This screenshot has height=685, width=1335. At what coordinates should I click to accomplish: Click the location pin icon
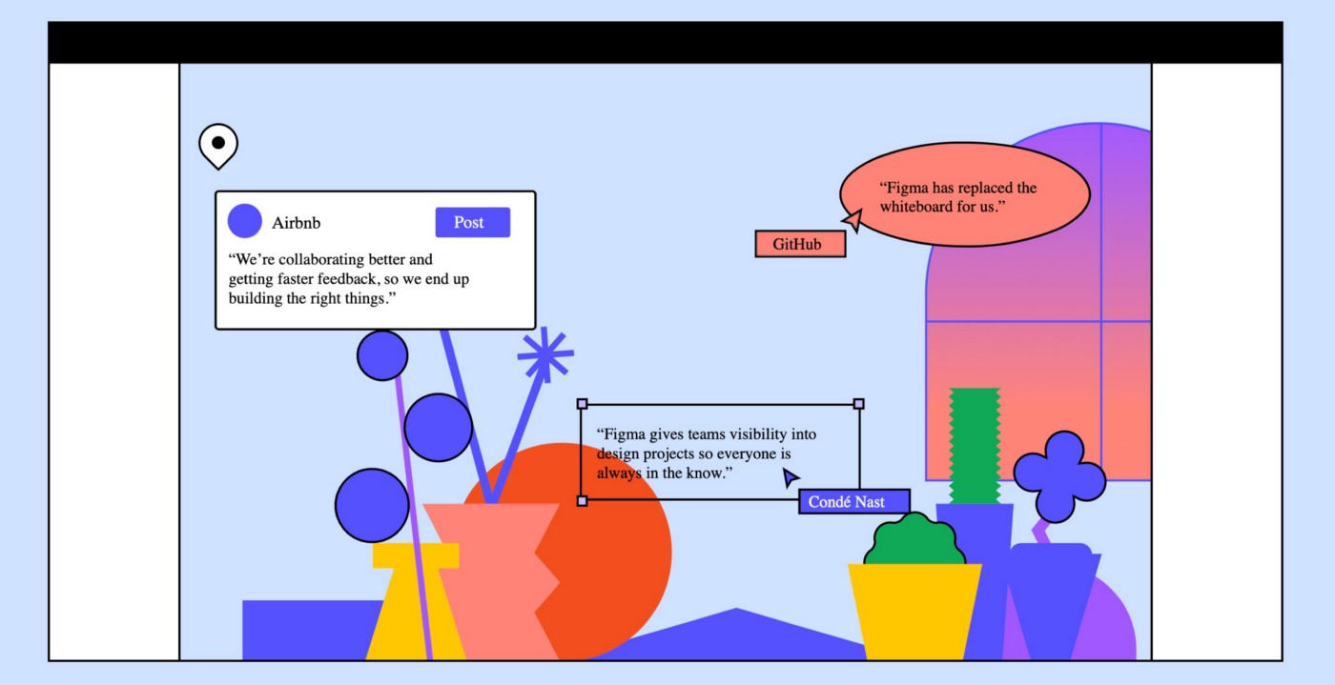pos(218,147)
